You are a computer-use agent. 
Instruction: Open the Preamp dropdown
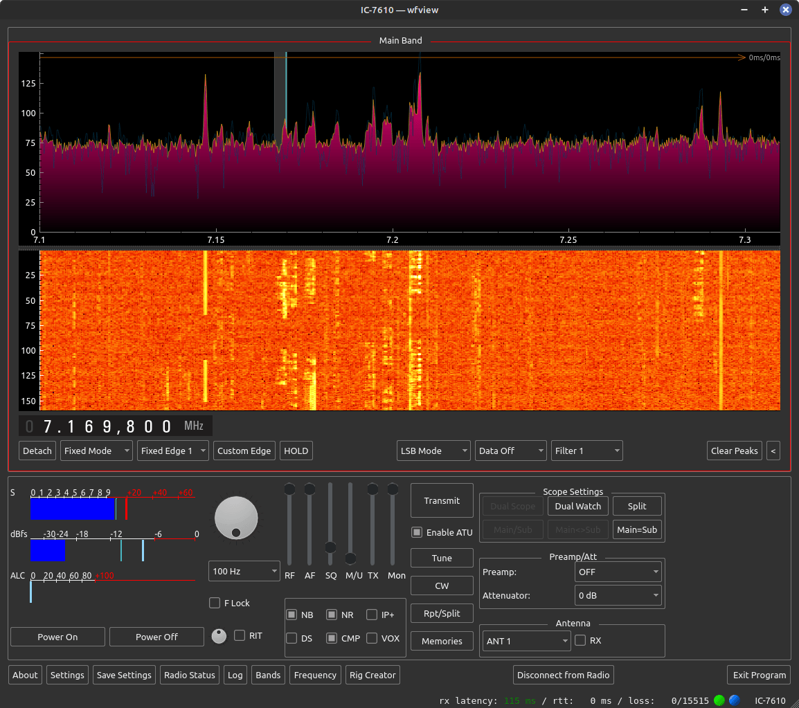pyautogui.click(x=618, y=572)
